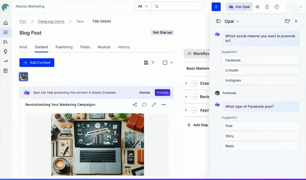This screenshot has width=306, height=180.
Task: Click the Add Content button
Action: tap(37, 62)
